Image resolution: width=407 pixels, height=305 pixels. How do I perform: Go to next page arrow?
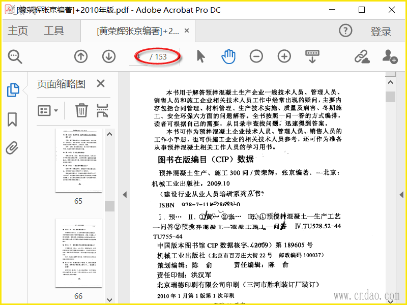(108, 56)
